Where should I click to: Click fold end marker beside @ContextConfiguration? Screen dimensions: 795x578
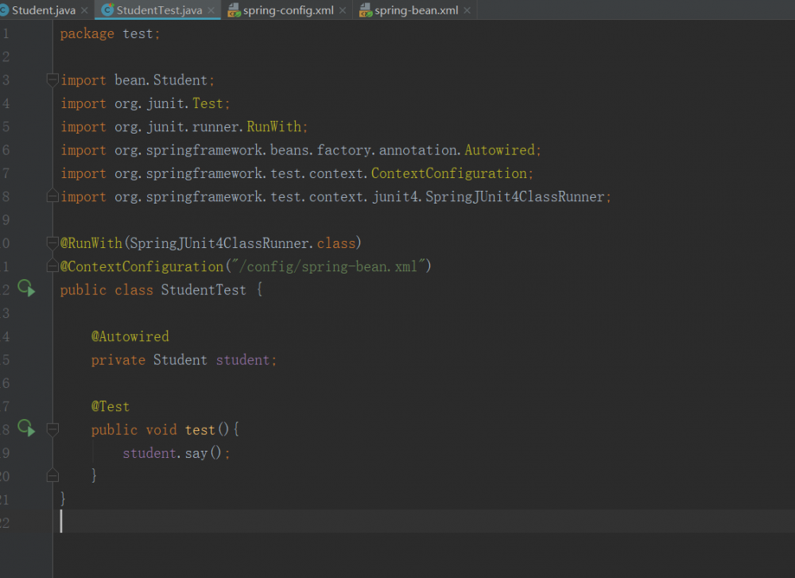[x=52, y=266]
